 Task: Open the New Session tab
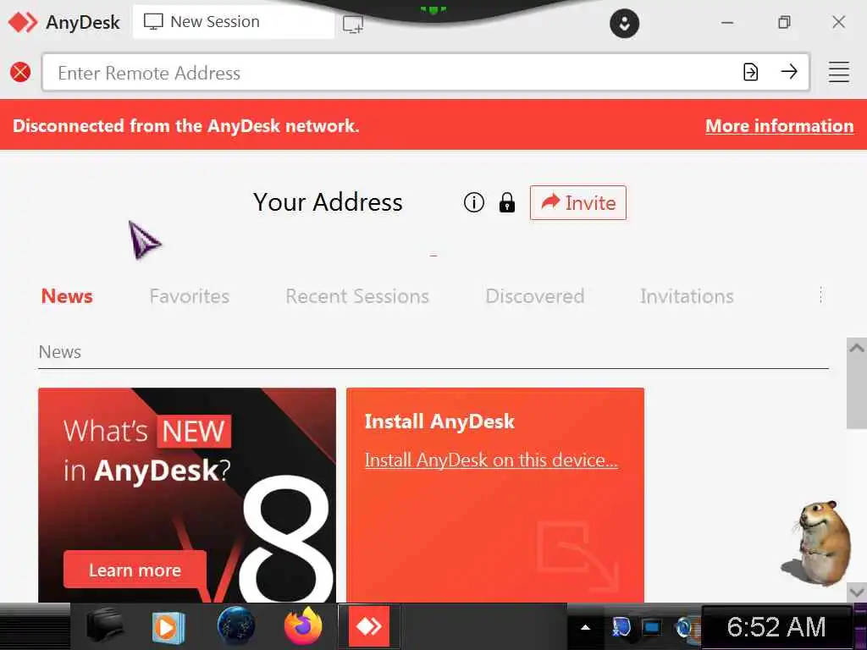234,22
